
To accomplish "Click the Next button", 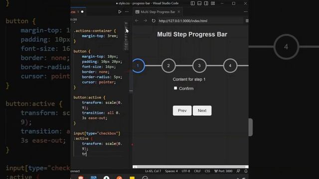I will 202,110.
